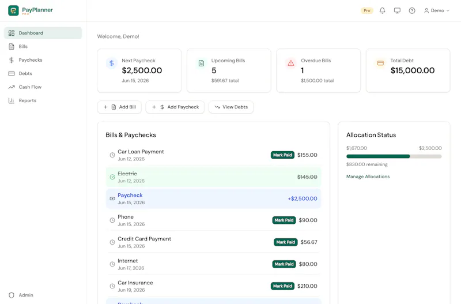The width and height of the screenshot is (461, 304).
Task: Mark Car Loan Payment as paid
Action: click(x=282, y=155)
